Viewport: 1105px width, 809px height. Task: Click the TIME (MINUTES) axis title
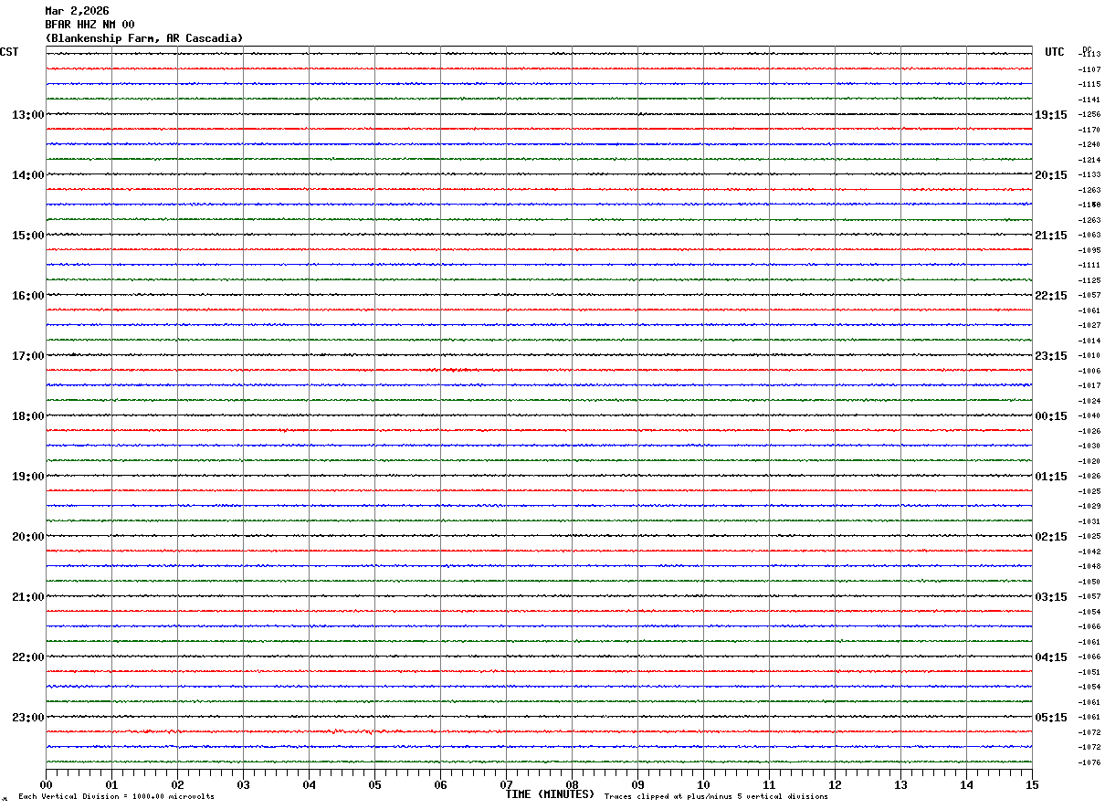(550, 794)
